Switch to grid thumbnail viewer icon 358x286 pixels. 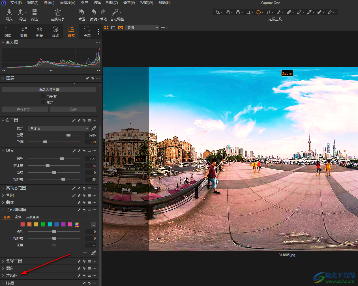tap(106, 28)
